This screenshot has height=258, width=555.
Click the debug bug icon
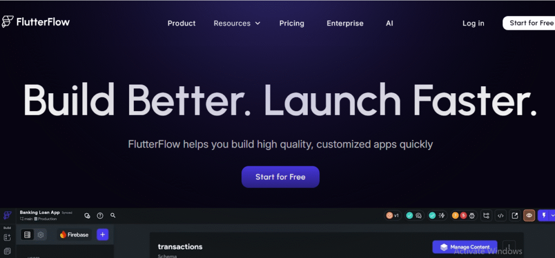pyautogui.click(x=472, y=216)
